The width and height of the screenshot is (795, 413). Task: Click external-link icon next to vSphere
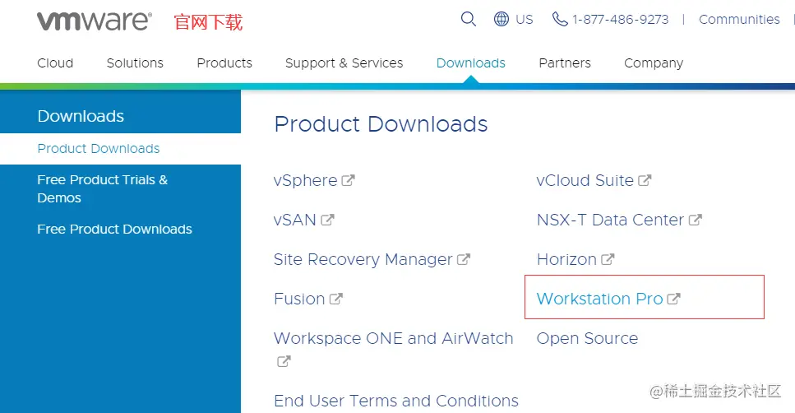[x=348, y=180]
